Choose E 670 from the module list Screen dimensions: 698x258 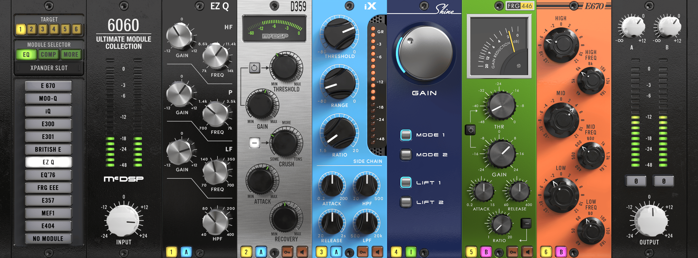(48, 86)
